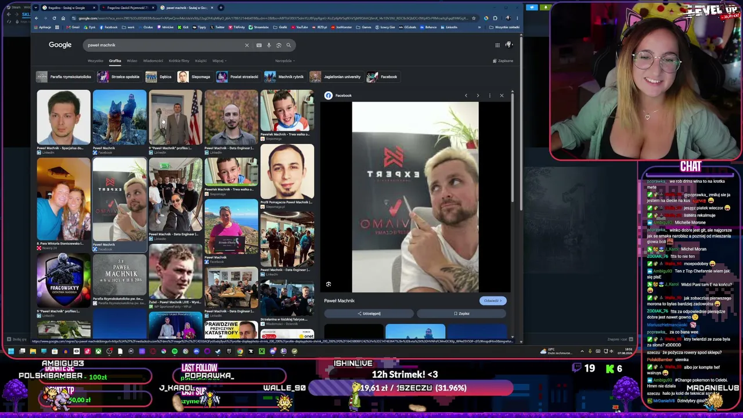Viewport: 743px width, 418px height.
Task: Expand the Narzędzia tools dropdown
Action: pyautogui.click(x=285, y=61)
